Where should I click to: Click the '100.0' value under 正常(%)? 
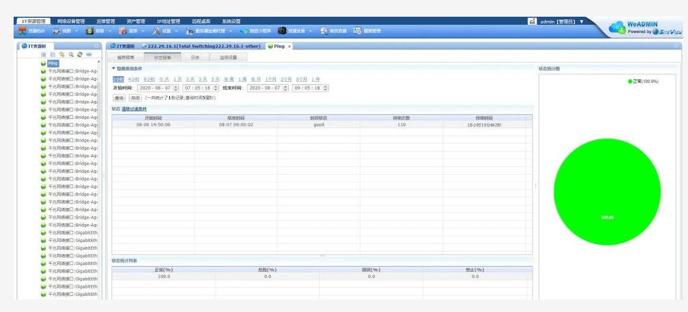pyautogui.click(x=164, y=277)
